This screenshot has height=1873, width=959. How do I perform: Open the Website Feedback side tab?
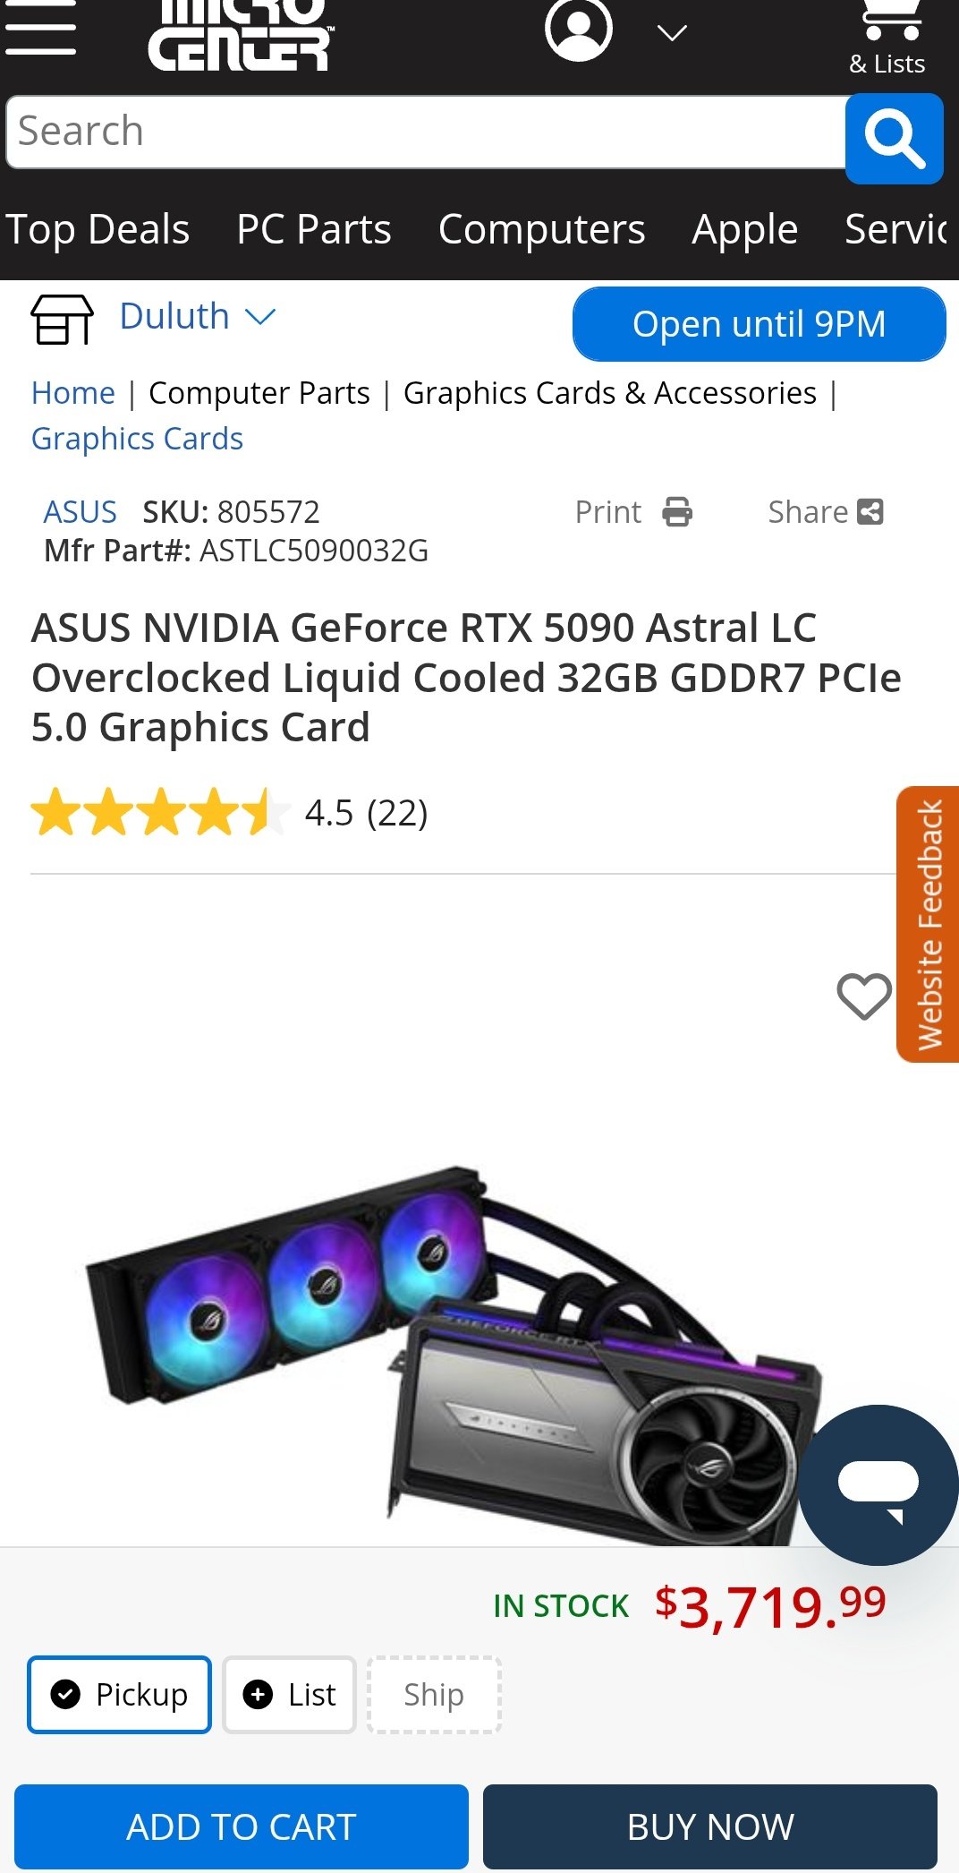click(928, 924)
